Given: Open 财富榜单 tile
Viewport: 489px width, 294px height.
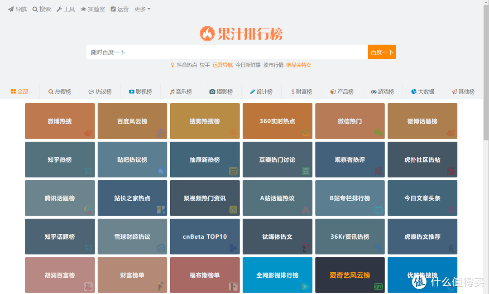Looking at the screenshot, I should 132,275.
